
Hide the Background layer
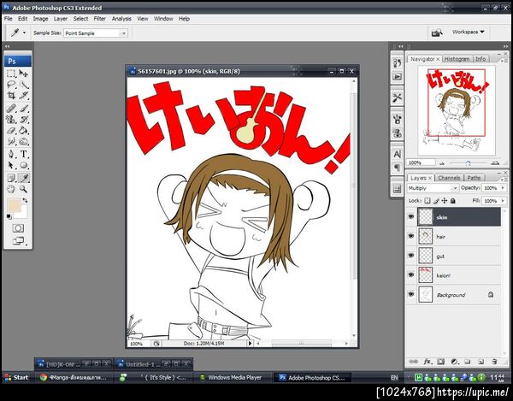pyautogui.click(x=411, y=294)
